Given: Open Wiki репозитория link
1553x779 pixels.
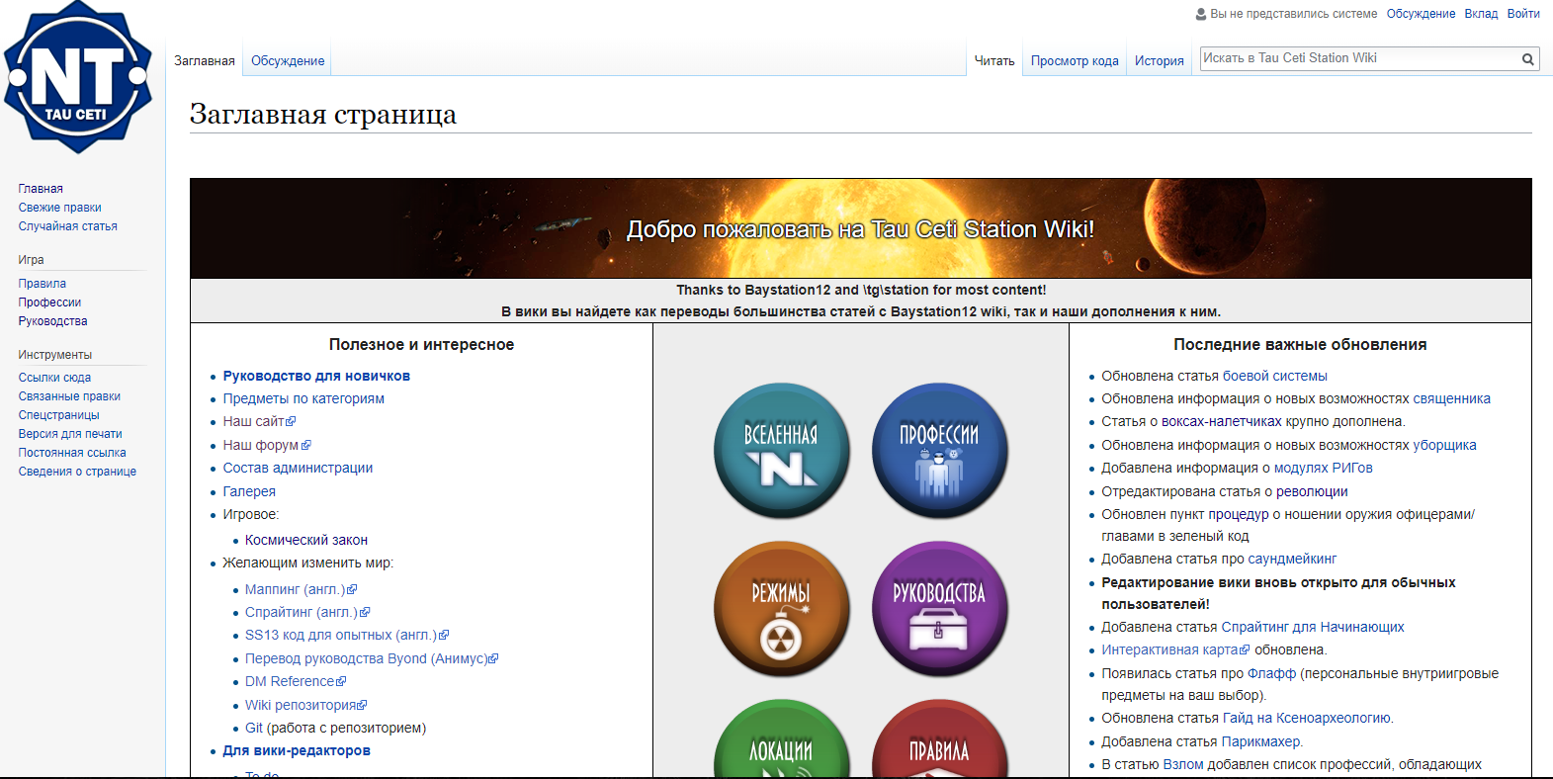Looking at the screenshot, I should point(305,705).
